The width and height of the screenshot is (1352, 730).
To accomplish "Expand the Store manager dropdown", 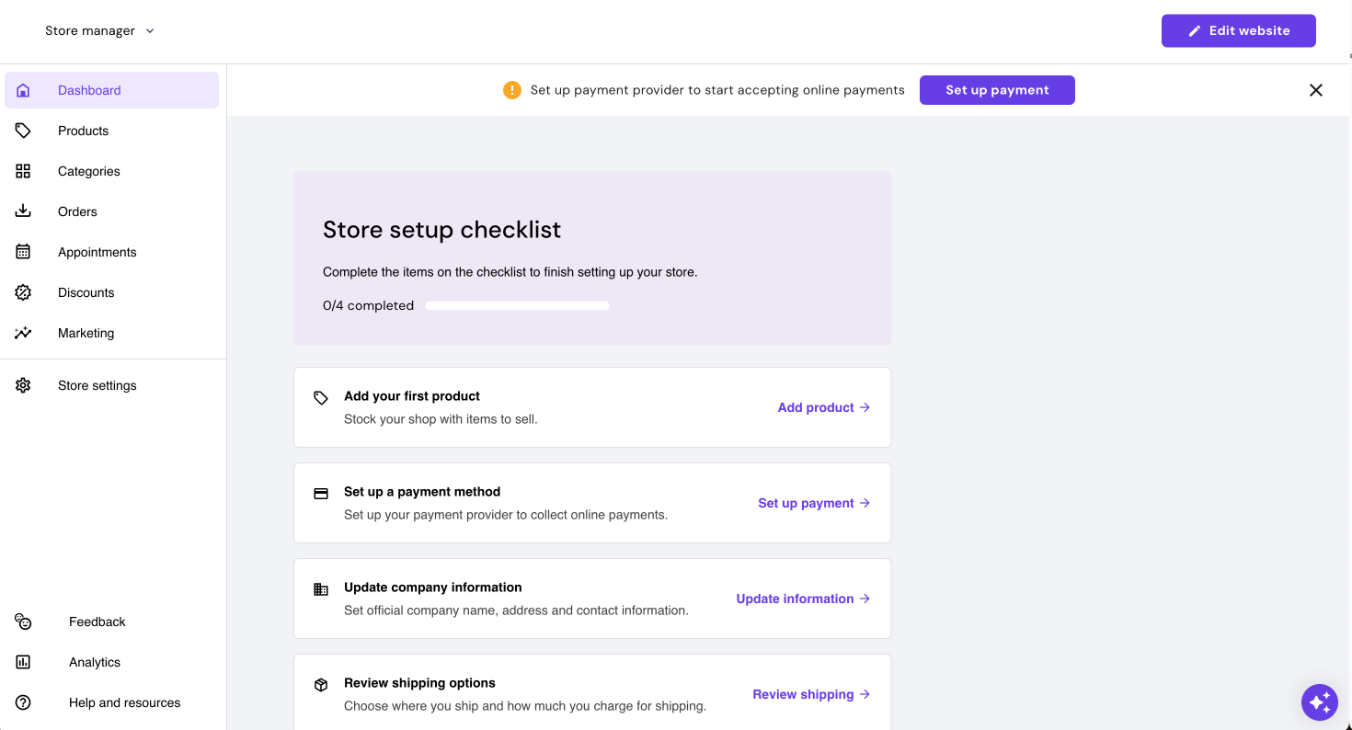I will (100, 30).
